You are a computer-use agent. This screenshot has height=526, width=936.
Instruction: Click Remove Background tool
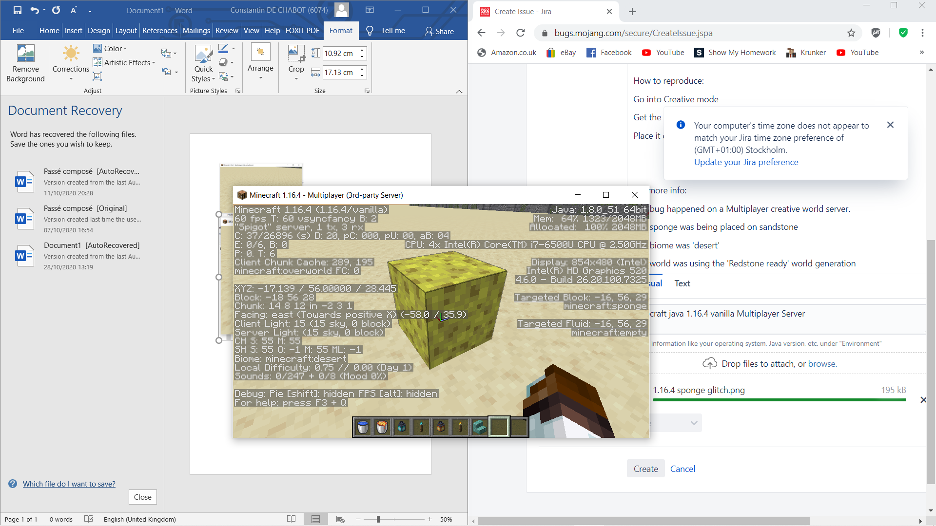point(25,64)
